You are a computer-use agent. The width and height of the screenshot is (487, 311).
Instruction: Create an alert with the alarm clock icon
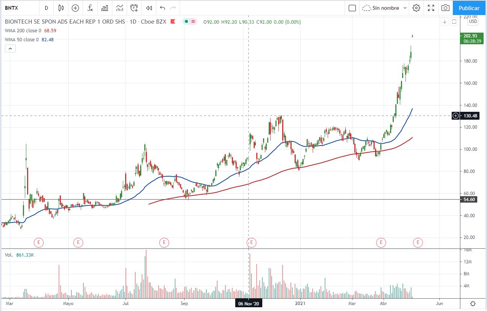point(134,8)
